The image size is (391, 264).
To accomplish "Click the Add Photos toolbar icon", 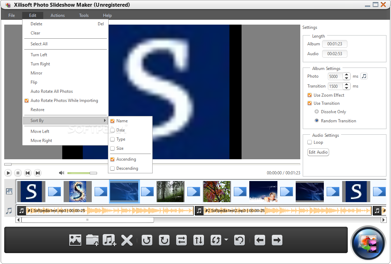I will (75, 240).
